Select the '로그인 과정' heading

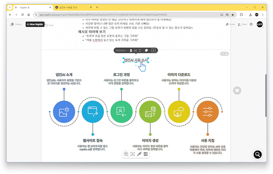[121, 75]
